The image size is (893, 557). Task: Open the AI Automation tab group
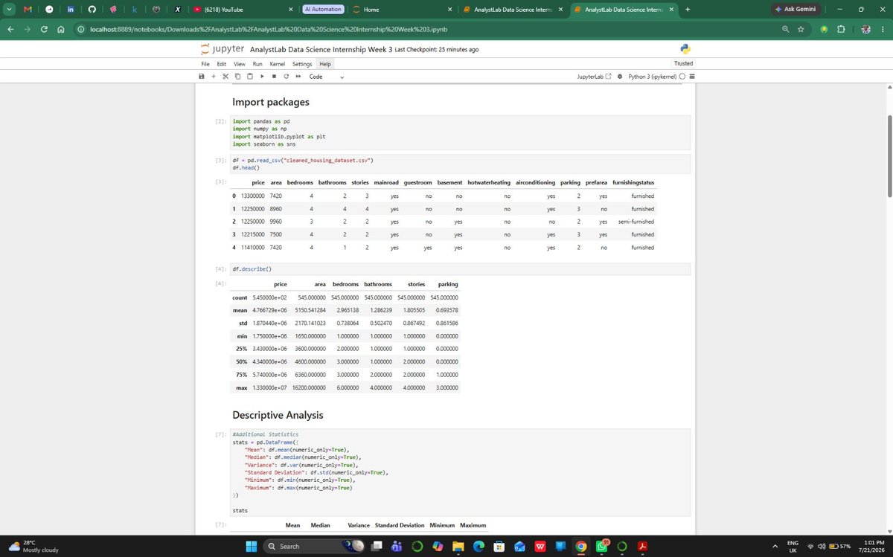[323, 10]
